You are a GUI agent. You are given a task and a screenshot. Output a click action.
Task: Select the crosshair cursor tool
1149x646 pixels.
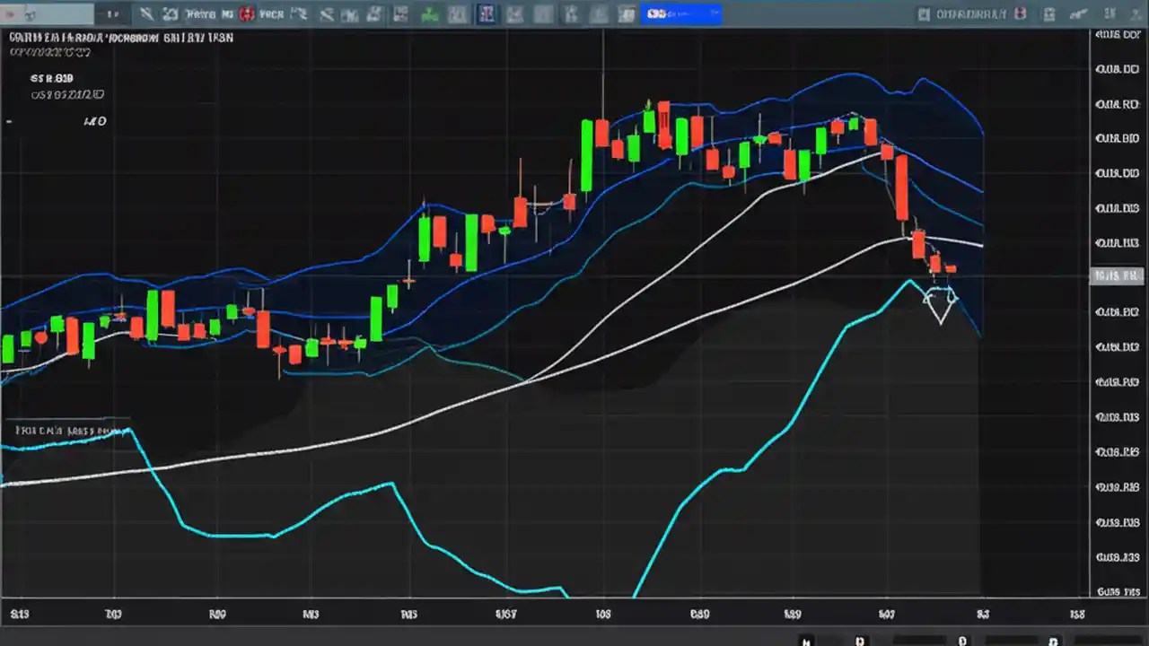click(146, 13)
